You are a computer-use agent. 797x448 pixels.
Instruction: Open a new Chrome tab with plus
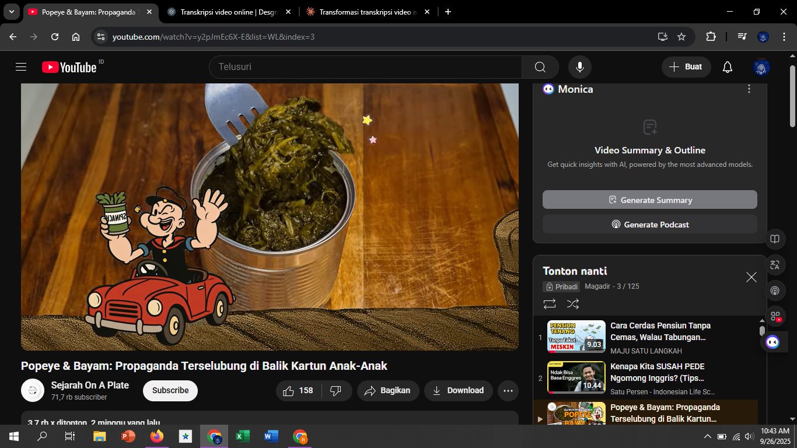[x=448, y=12]
